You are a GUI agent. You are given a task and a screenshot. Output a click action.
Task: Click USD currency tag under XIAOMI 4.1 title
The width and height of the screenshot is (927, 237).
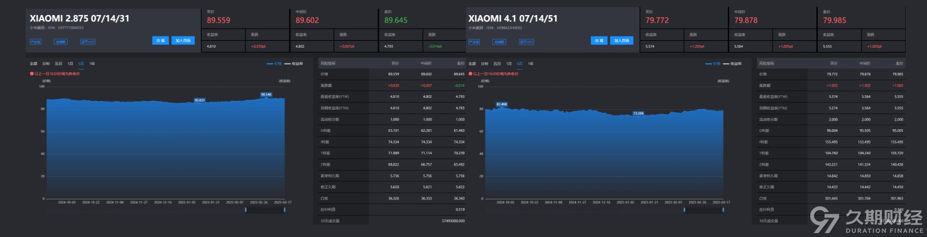pyautogui.click(x=527, y=43)
